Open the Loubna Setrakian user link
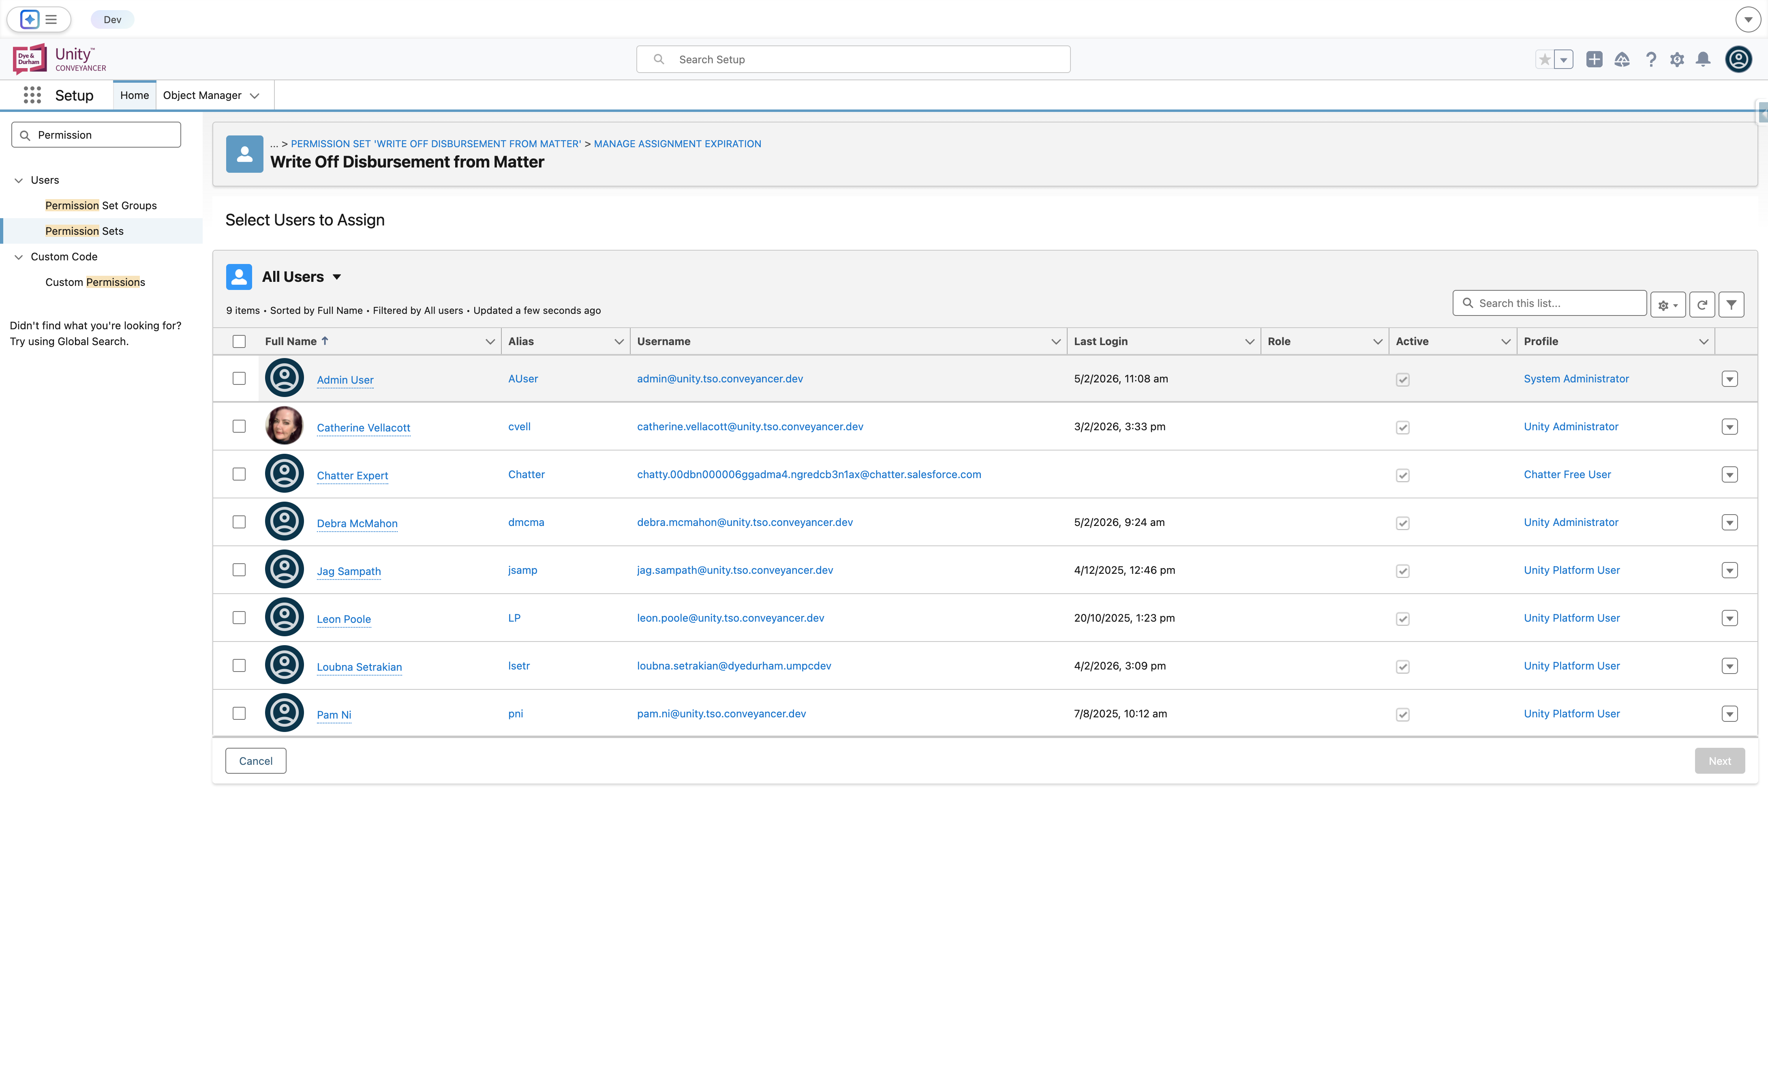Image resolution: width=1768 pixels, height=1073 pixels. [360, 667]
